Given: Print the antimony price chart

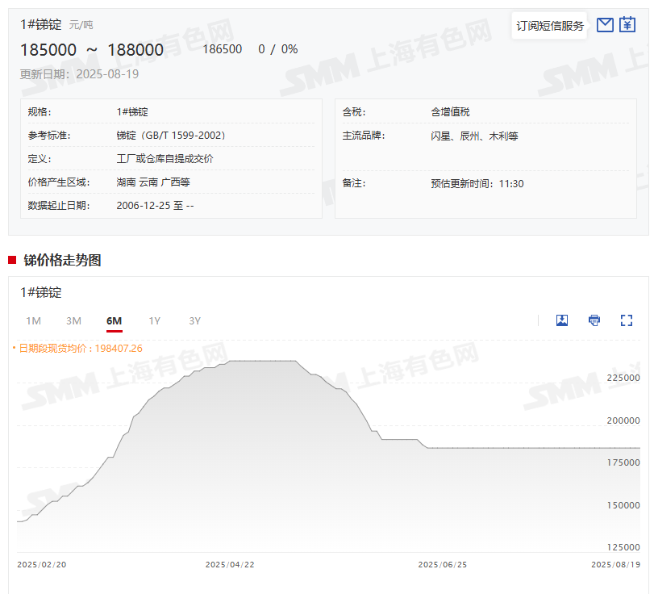Looking at the screenshot, I should click(x=594, y=320).
